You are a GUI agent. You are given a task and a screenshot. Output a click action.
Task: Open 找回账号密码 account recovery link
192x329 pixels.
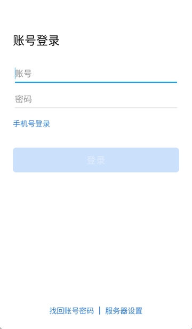(x=71, y=311)
